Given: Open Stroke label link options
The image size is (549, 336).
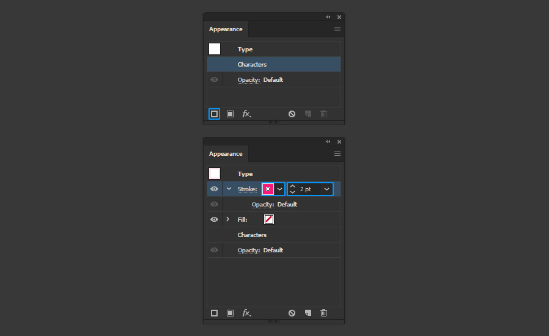Looking at the screenshot, I should [x=247, y=189].
